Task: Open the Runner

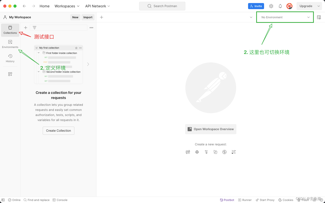Action: point(245,200)
